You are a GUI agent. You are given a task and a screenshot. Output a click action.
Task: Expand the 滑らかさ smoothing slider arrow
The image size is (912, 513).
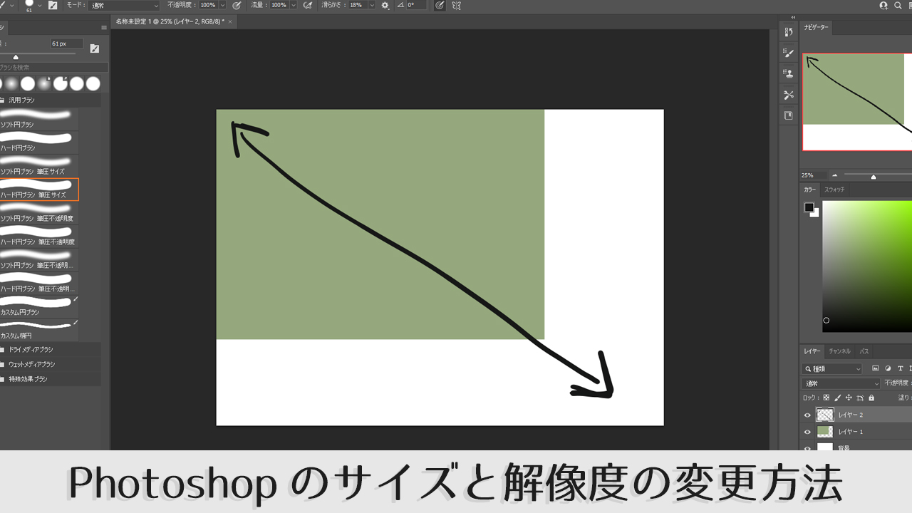(x=372, y=5)
